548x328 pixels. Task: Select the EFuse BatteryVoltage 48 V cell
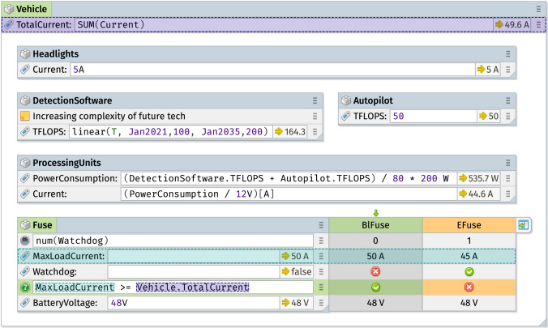point(469,303)
